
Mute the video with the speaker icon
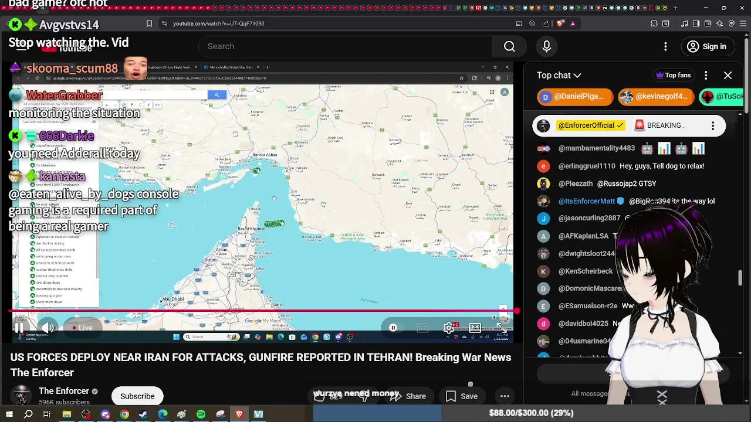pos(48,328)
